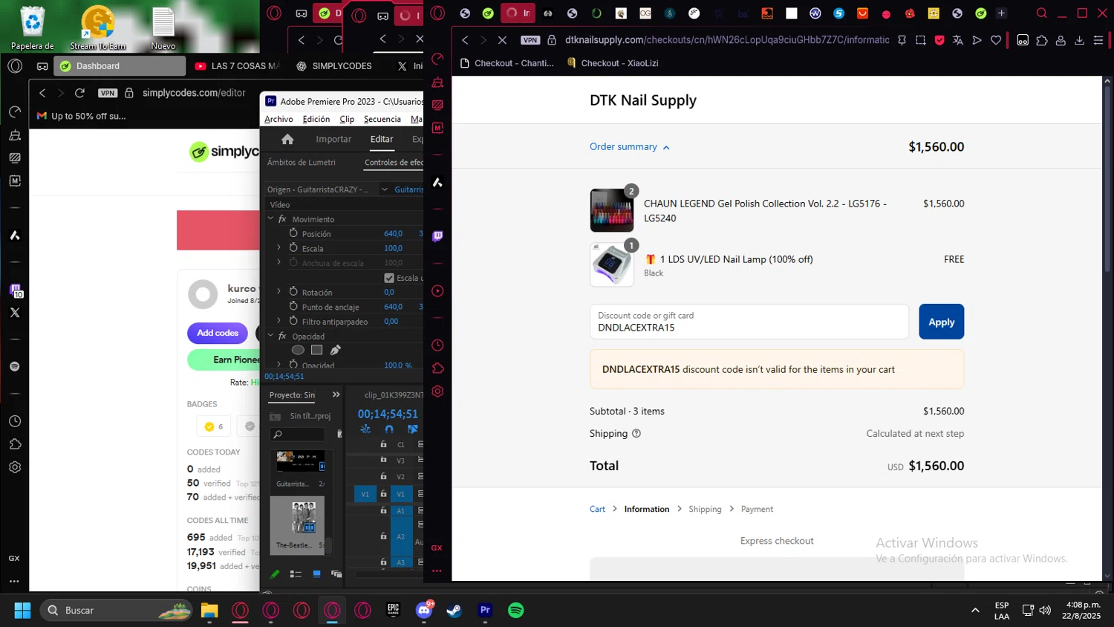
Task: Open the Secuencia menu in Premiere
Action: click(x=382, y=119)
